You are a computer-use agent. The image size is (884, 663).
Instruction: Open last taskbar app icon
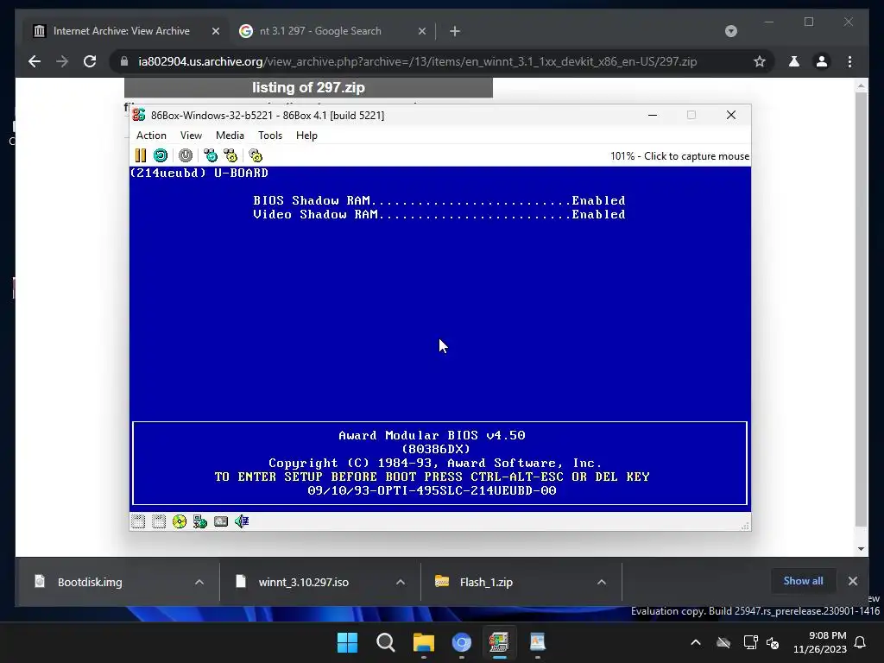coord(537,642)
